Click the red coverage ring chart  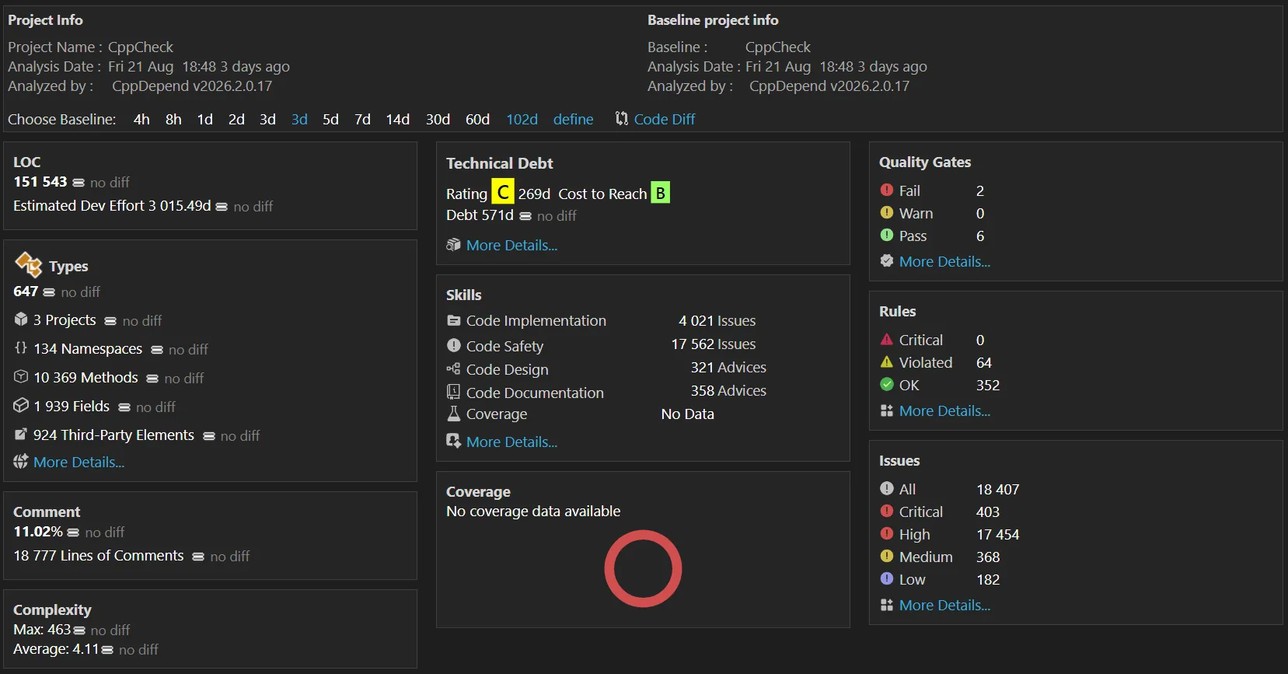click(643, 569)
